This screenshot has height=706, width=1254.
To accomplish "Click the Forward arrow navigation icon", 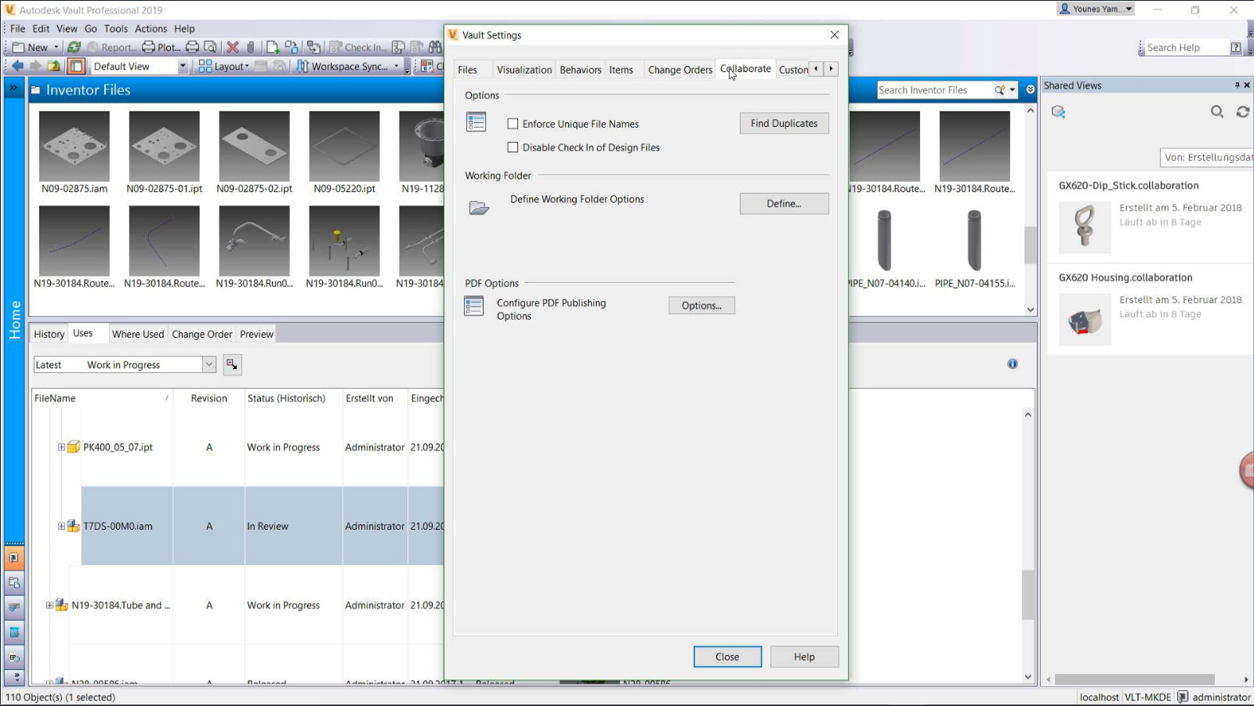I will (35, 66).
